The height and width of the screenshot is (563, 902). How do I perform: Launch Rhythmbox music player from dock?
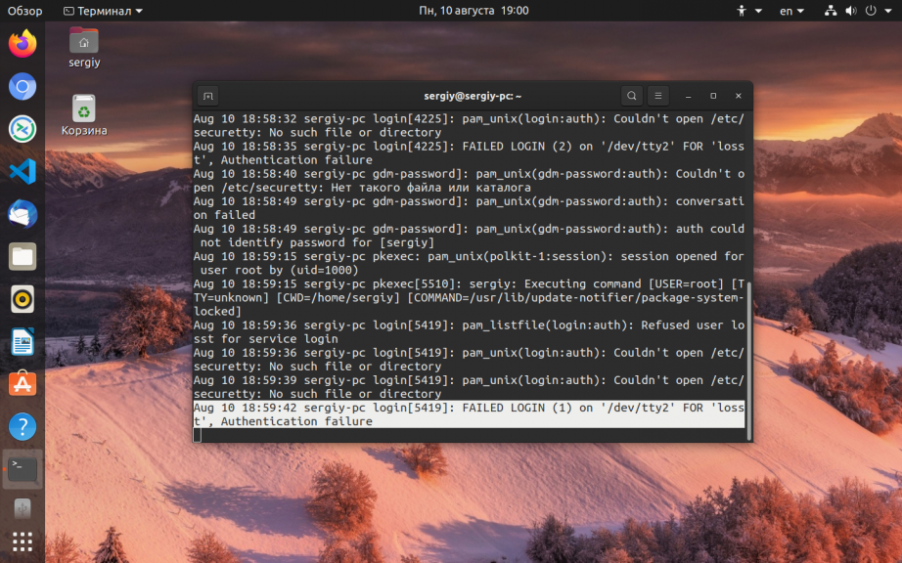tap(23, 299)
